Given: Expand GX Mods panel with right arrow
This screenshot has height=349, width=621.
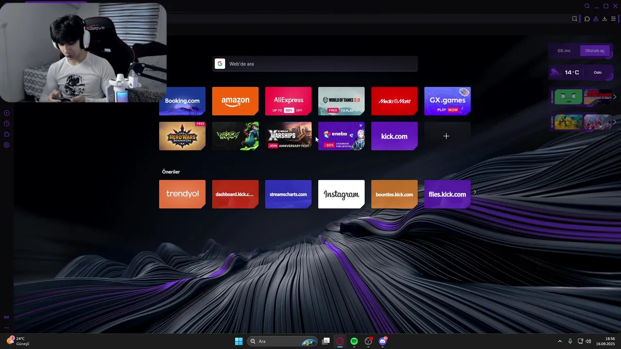Looking at the screenshot, I should click(615, 122).
